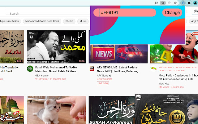The width and height of the screenshot is (198, 124).
Task: Click '3.4K watching' text
Action: click(x=105, y=79)
